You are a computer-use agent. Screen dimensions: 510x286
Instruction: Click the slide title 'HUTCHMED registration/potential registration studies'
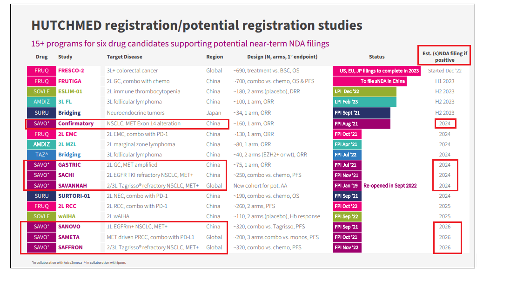196,26
